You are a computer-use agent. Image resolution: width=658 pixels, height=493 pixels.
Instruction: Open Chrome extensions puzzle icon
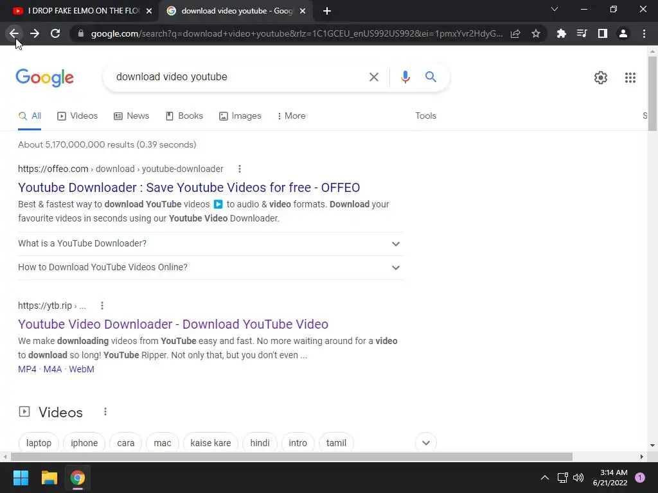(x=561, y=33)
